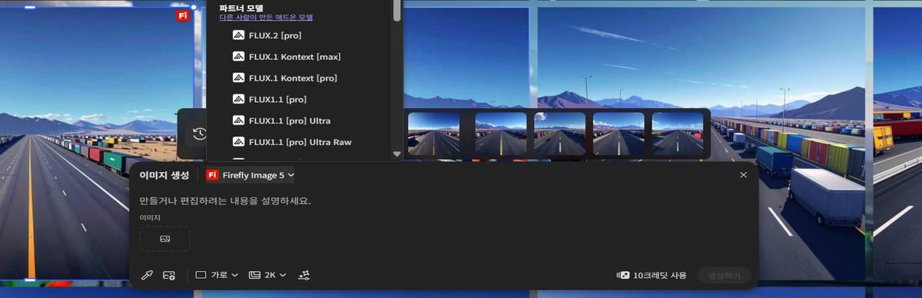This screenshot has width=922, height=298.
Task: Open the 가로 aspect ratio dropdown
Action: coord(217,275)
